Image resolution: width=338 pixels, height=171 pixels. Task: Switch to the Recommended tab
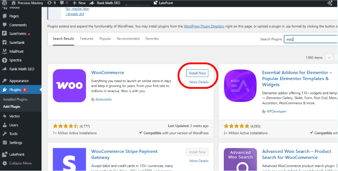128,39
